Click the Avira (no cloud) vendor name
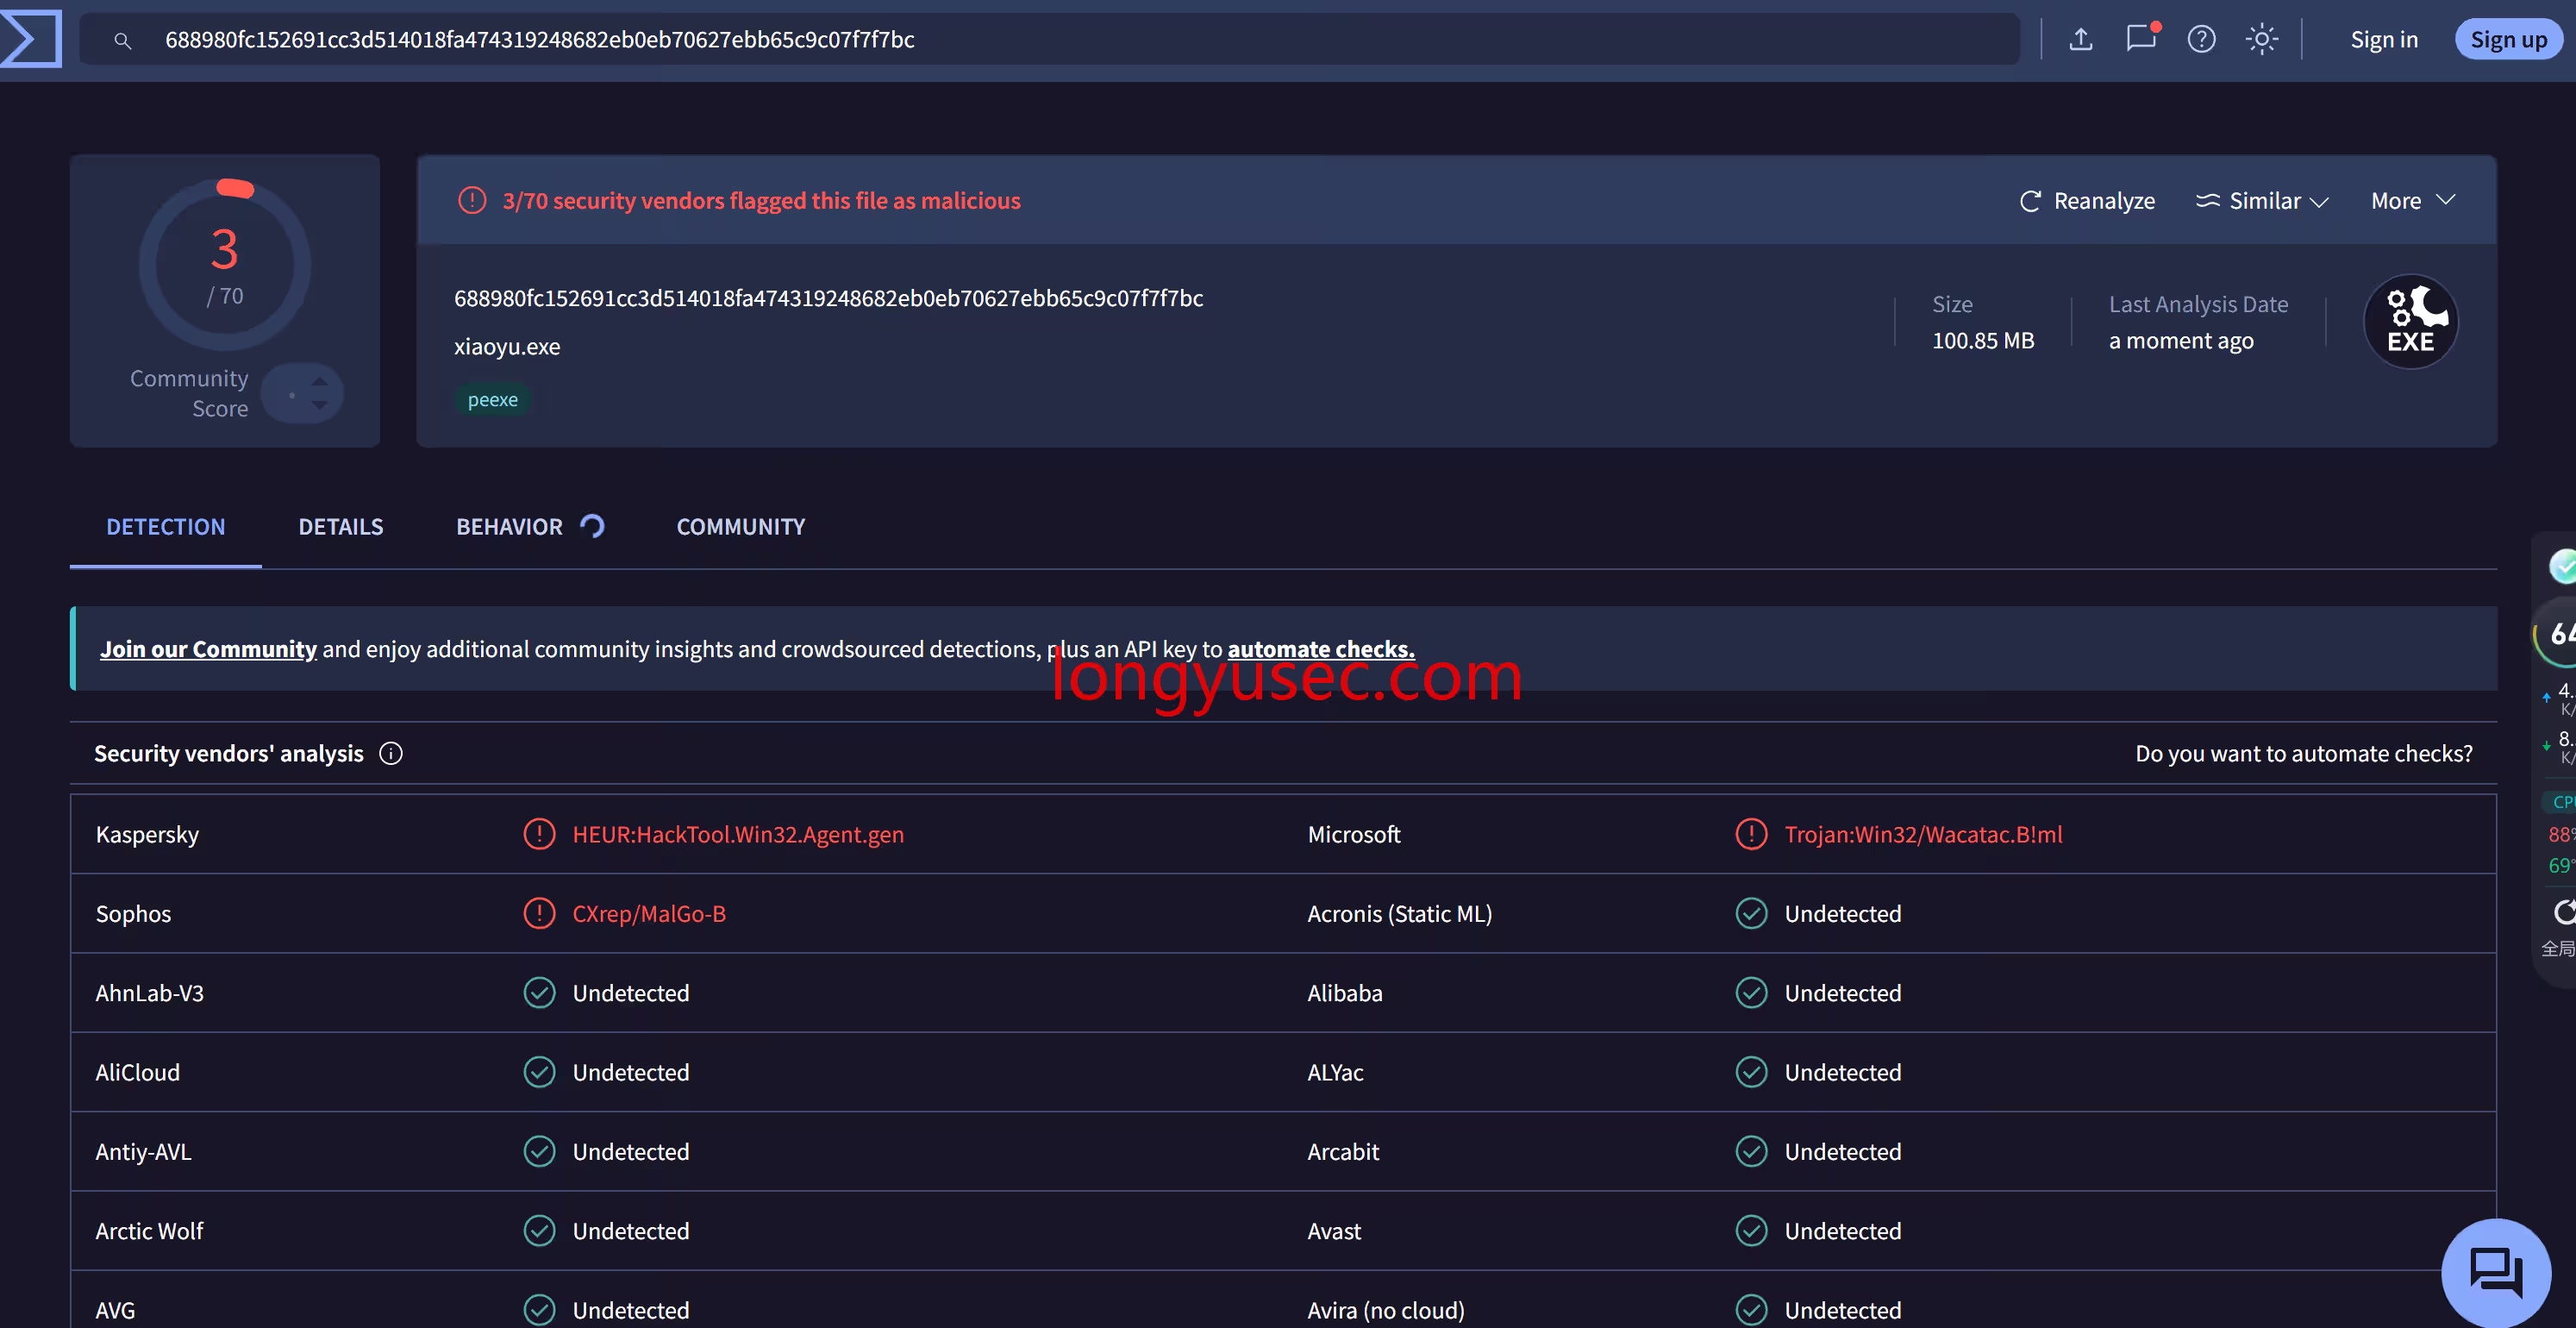The width and height of the screenshot is (2576, 1328). [1386, 1310]
